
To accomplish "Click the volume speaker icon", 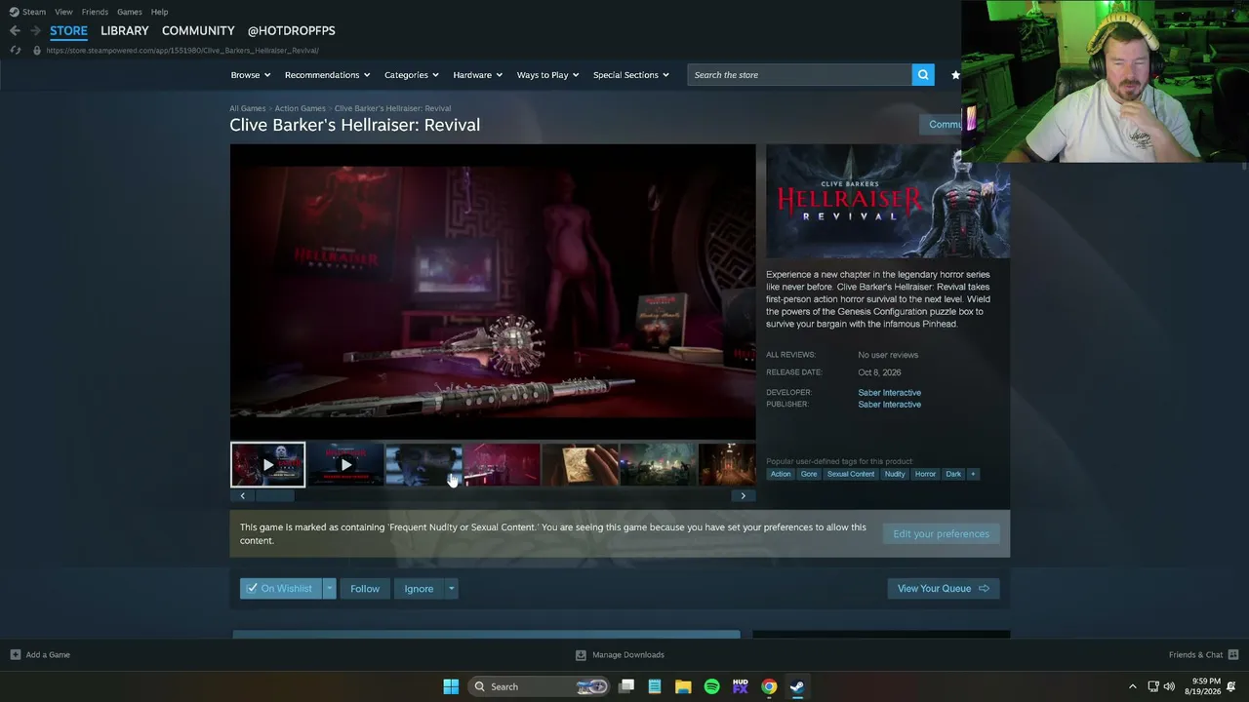I will pyautogui.click(x=1169, y=686).
